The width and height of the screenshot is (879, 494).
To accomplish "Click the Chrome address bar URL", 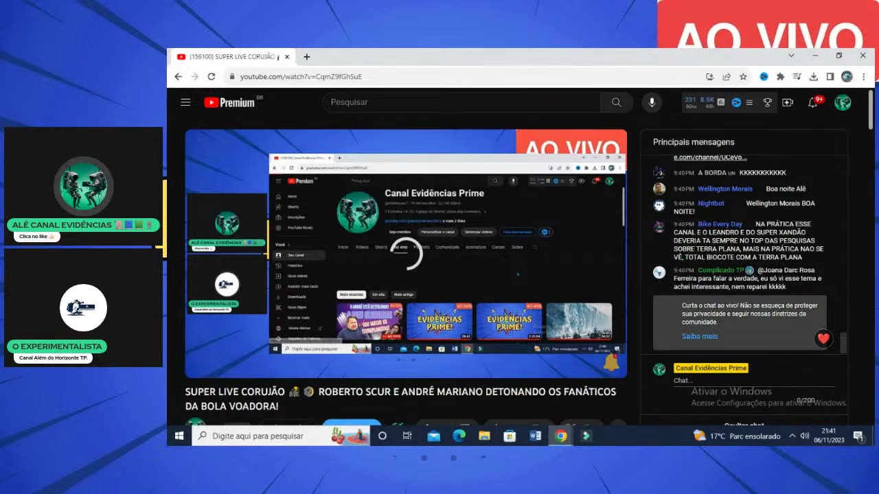I will [x=301, y=76].
